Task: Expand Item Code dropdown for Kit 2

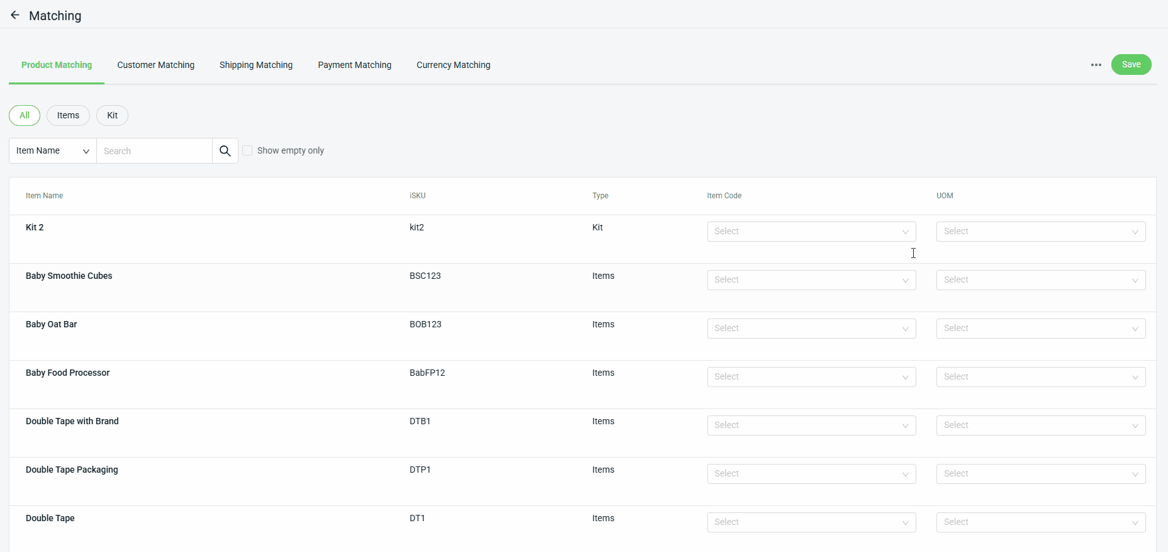Action: click(x=811, y=232)
